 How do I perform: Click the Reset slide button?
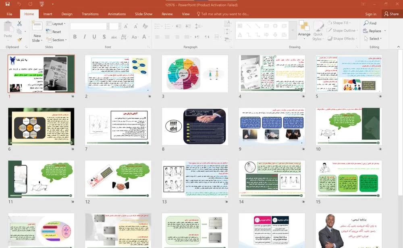[54, 32]
